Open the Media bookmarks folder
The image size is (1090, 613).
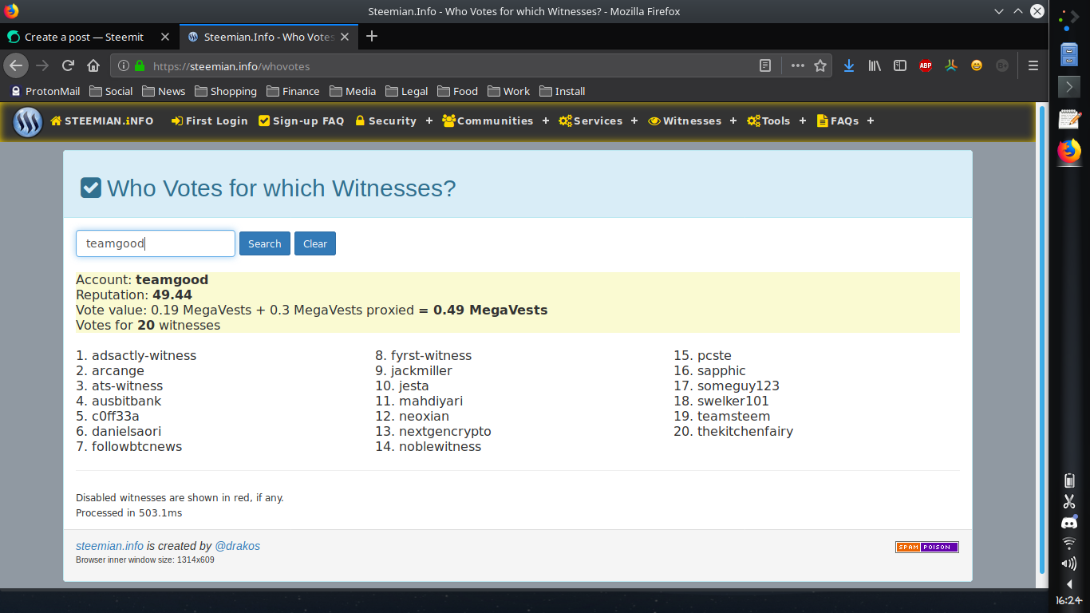[x=353, y=91]
